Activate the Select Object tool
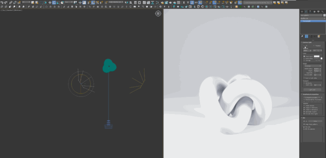 point(33,3)
